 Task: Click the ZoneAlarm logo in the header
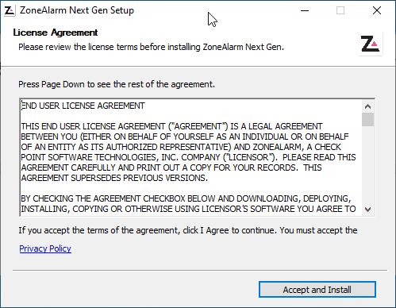point(371,44)
